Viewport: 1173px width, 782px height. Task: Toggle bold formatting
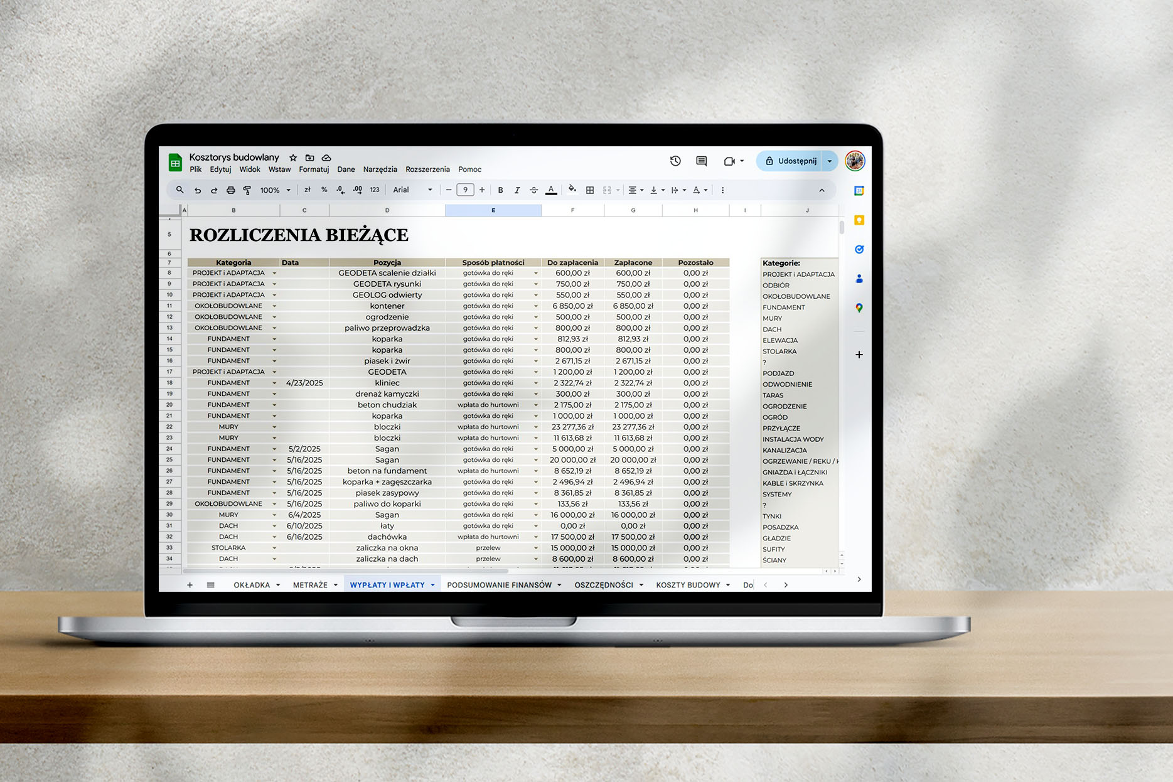[501, 190]
